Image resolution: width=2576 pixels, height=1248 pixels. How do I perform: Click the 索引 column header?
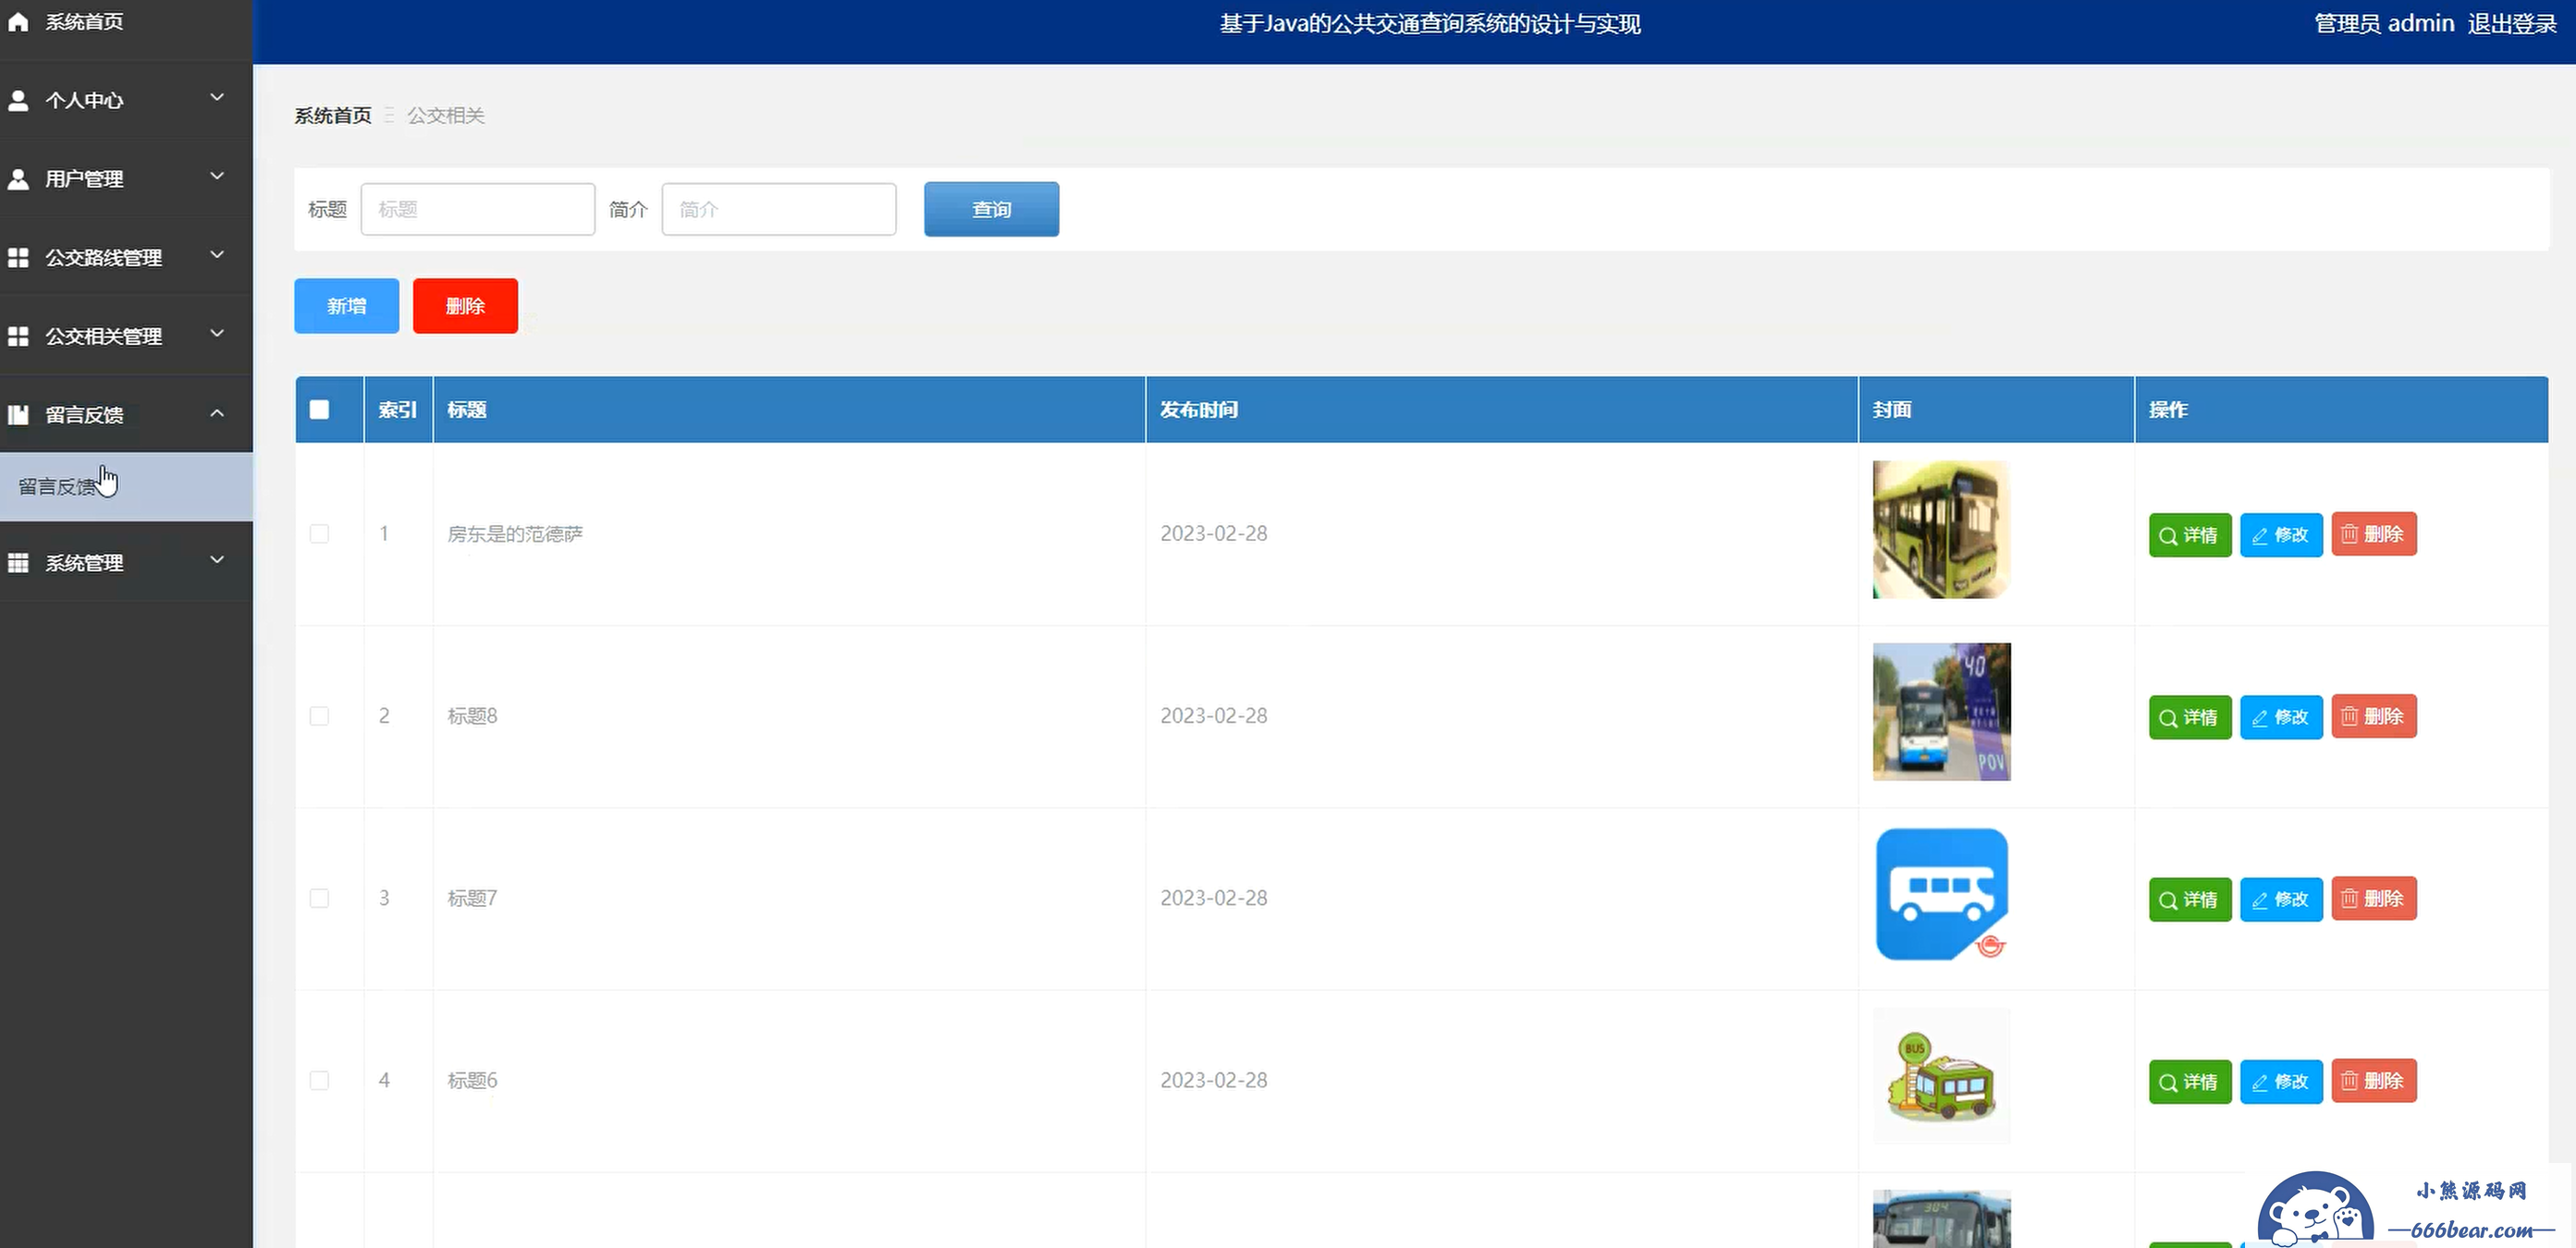(397, 409)
